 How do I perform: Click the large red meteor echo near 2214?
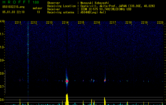[x=67, y=81]
